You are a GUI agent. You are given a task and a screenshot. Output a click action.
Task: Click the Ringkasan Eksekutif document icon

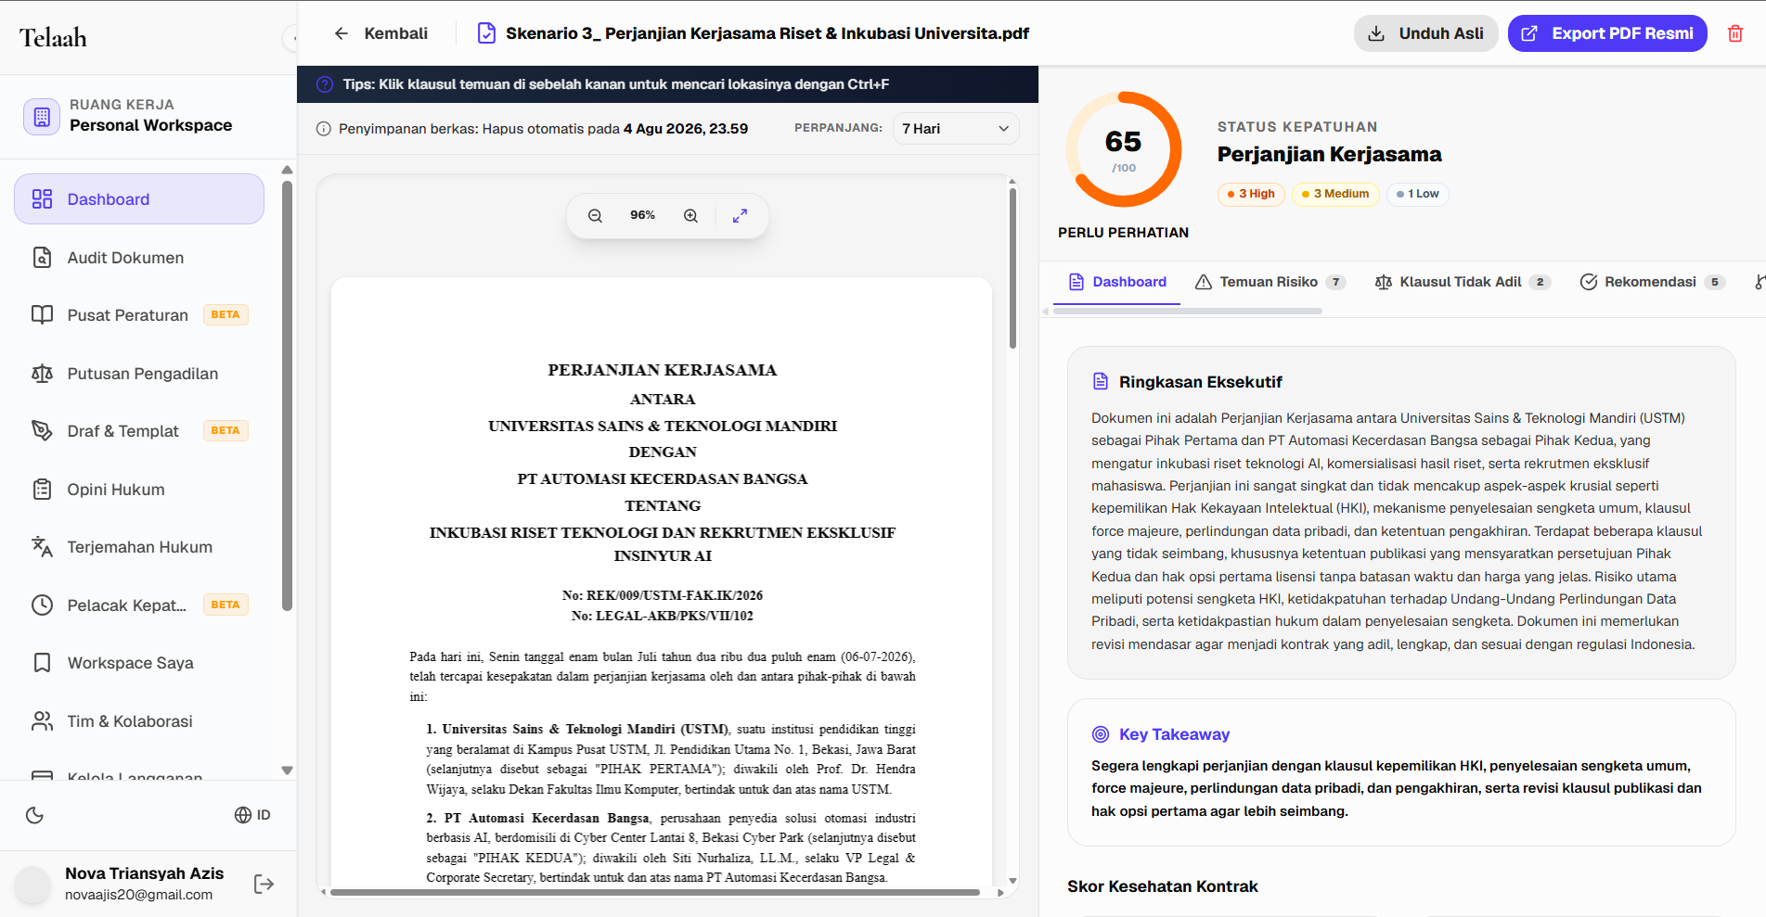tap(1101, 381)
